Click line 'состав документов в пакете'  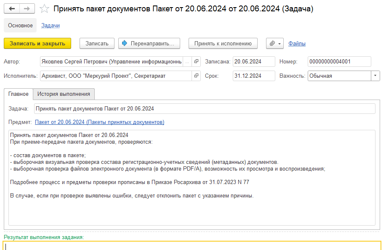[x=48, y=155]
